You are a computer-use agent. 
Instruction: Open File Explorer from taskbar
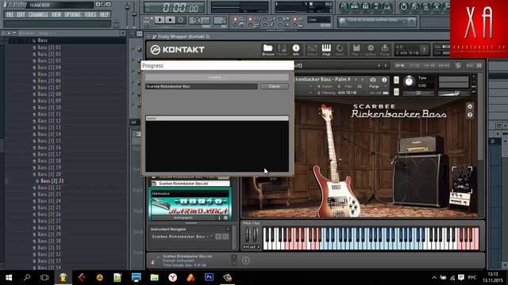(155, 278)
